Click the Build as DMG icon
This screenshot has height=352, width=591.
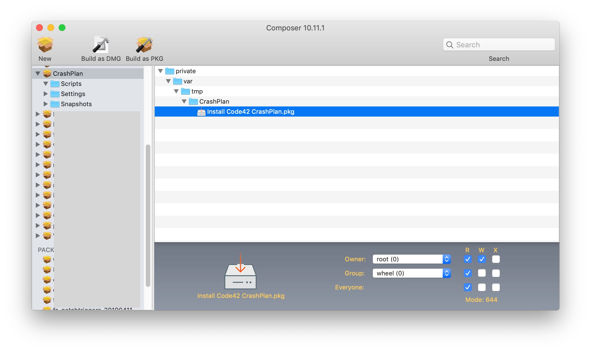pos(101,45)
